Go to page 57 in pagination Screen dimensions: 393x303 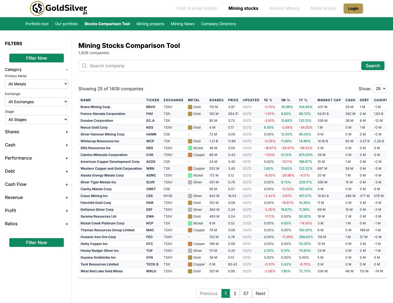click(246, 293)
